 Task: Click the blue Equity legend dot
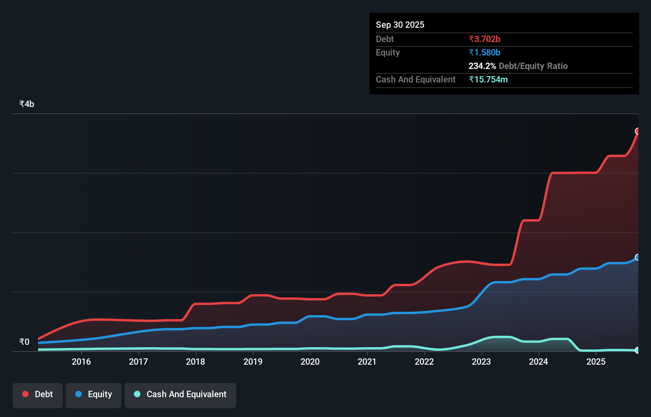tap(79, 394)
